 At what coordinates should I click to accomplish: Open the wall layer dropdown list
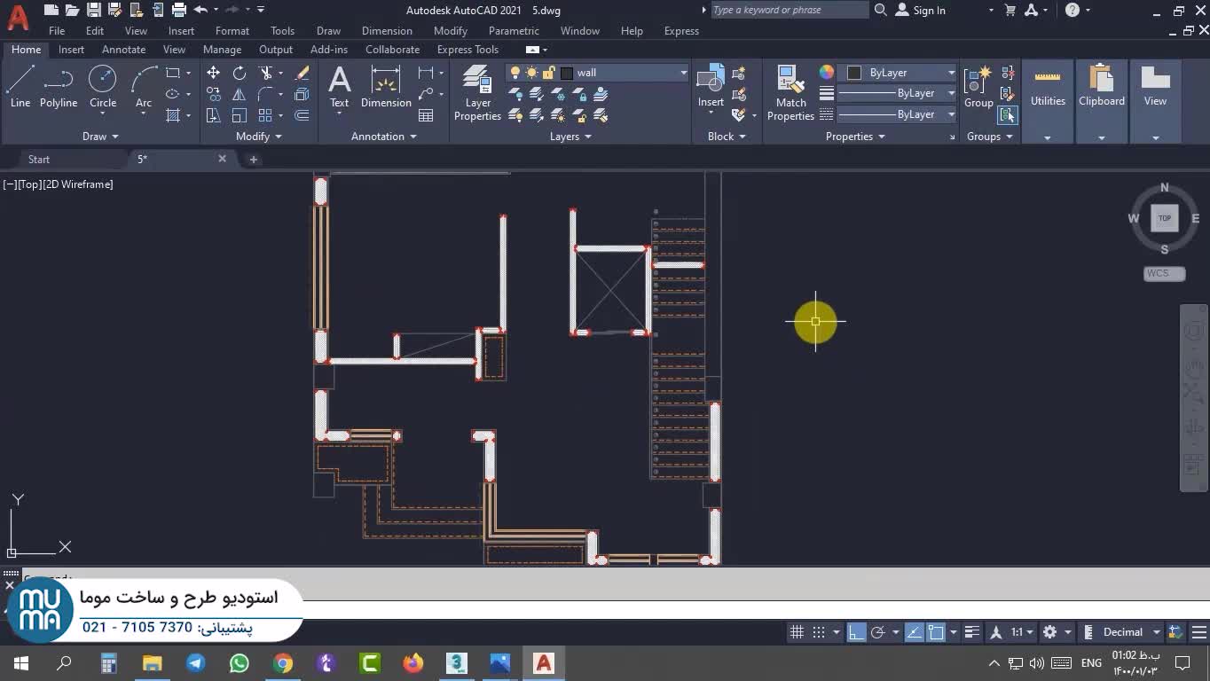click(683, 73)
